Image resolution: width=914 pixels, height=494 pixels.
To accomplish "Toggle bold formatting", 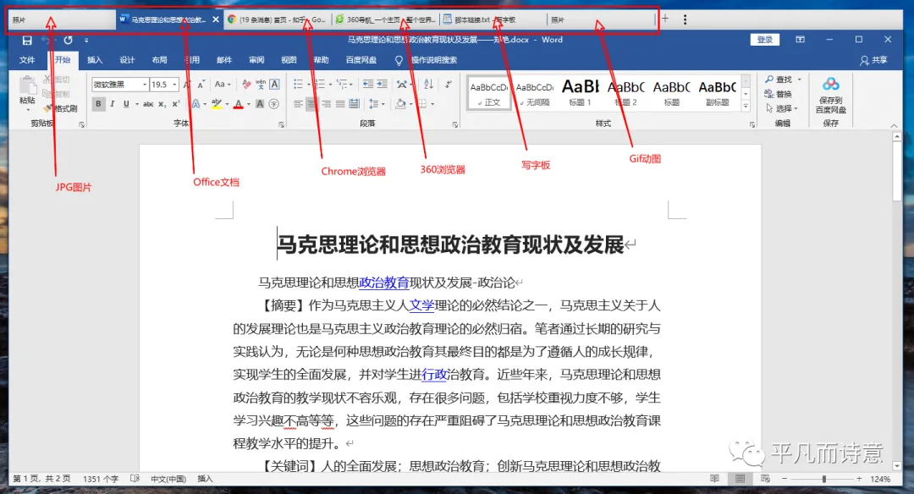I will click(x=98, y=103).
